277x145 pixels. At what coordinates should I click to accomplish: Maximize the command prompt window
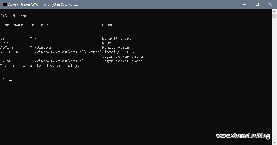[x=257, y=5]
